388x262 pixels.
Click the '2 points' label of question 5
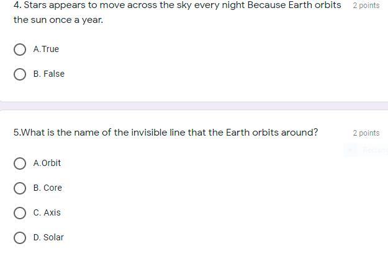click(x=366, y=133)
